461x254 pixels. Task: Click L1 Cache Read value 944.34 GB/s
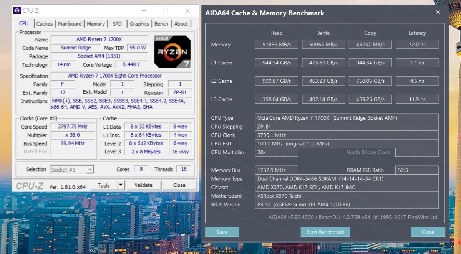(x=277, y=63)
